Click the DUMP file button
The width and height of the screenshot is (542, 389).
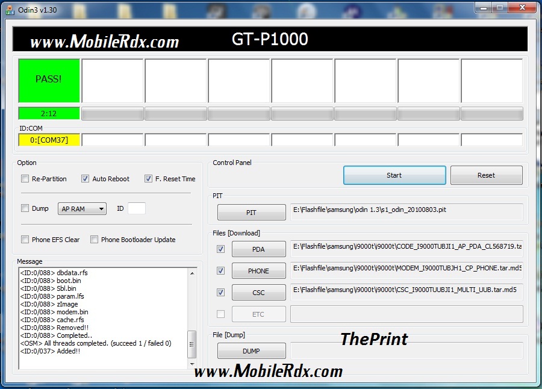pyautogui.click(x=251, y=351)
